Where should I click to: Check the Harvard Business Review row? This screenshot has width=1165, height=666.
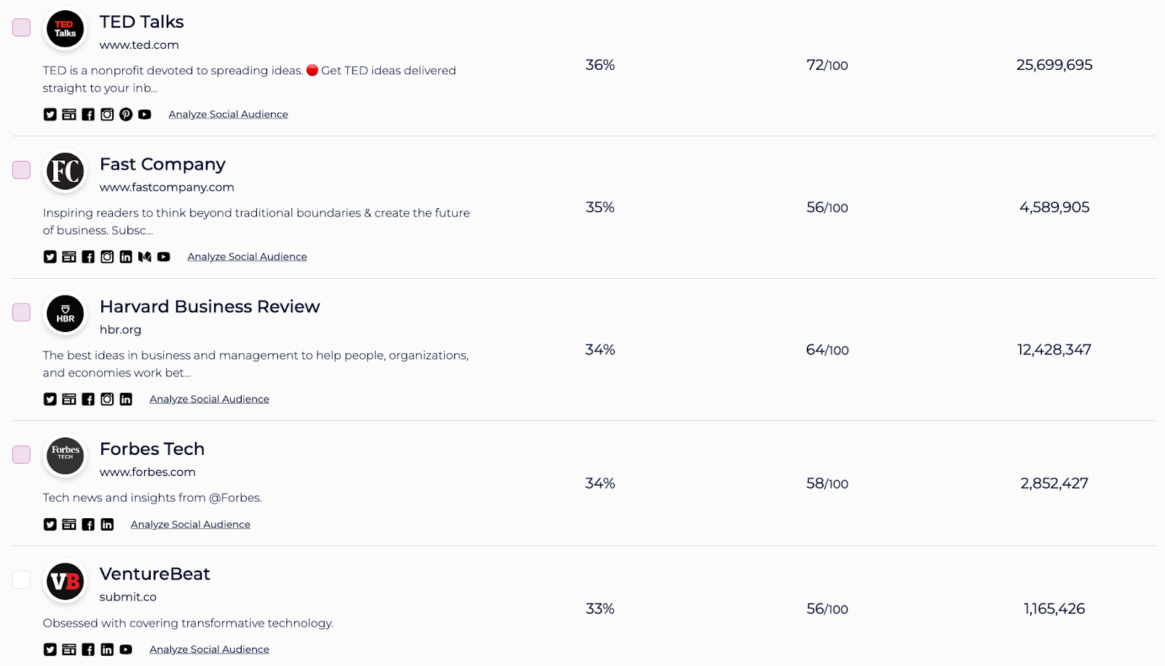click(21, 312)
